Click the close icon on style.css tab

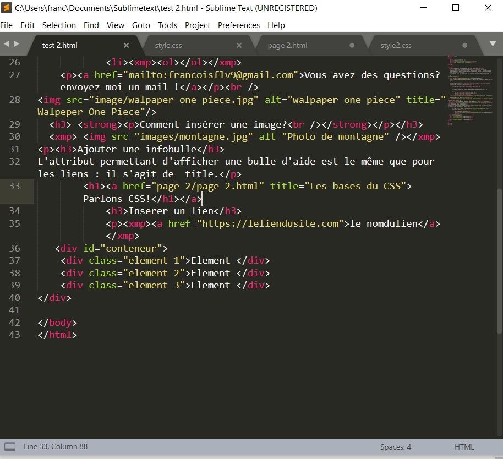(239, 46)
